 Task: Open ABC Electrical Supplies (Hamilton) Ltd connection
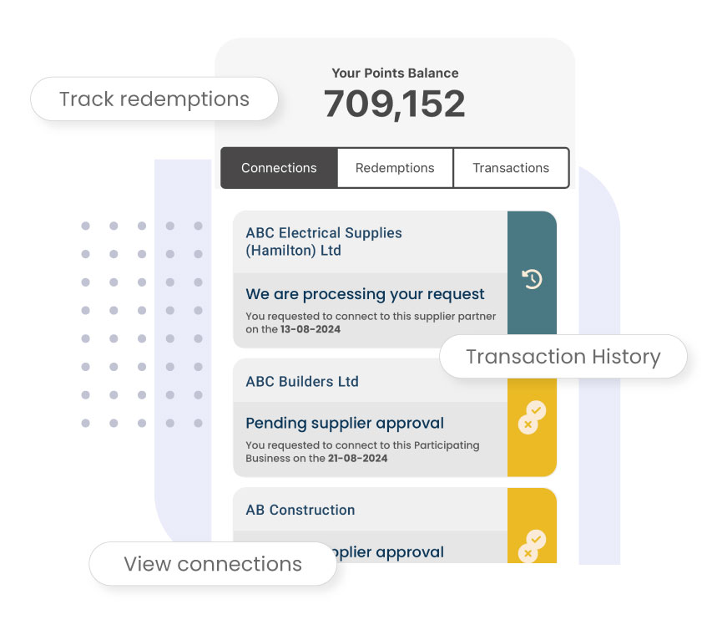[324, 241]
